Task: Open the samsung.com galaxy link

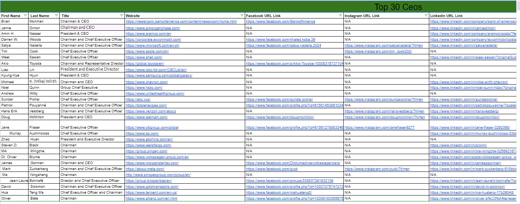Action: click(x=159, y=75)
